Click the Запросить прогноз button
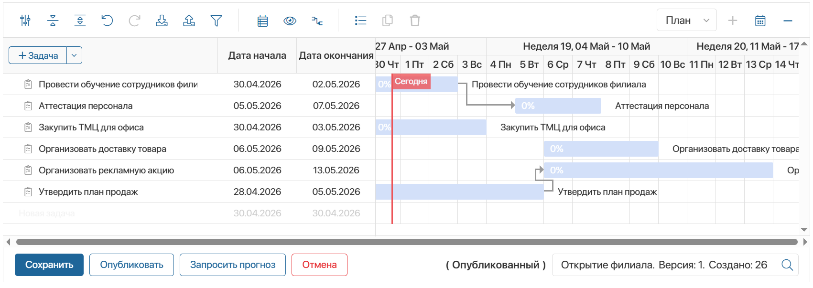 click(233, 265)
